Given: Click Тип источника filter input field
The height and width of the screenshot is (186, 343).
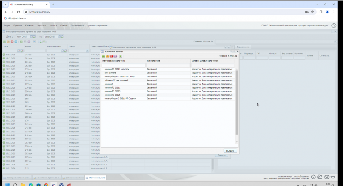Looking at the screenshot, I should [168, 65].
